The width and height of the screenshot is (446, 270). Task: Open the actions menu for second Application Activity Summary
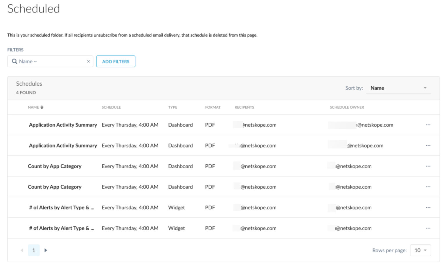(428, 145)
